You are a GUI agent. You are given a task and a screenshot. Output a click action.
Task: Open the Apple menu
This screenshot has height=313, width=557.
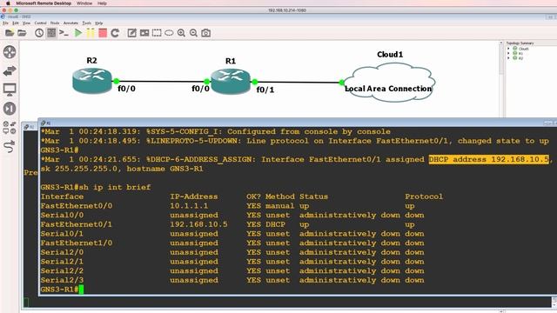(8, 3)
